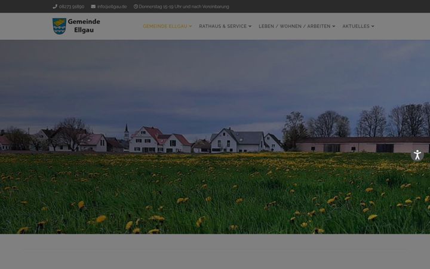The width and height of the screenshot is (430, 269).
Task: Open Leben / Wohnen / Arbeiten menu
Action: [294, 26]
